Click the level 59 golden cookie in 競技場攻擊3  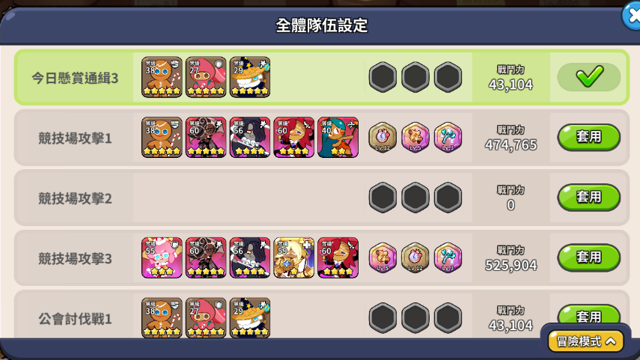(x=294, y=258)
